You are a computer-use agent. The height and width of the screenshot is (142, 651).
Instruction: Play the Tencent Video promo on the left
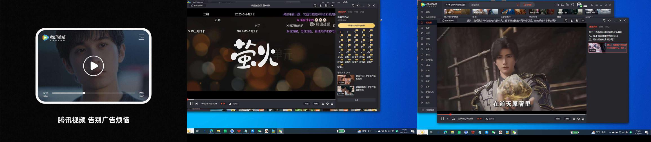94,66
